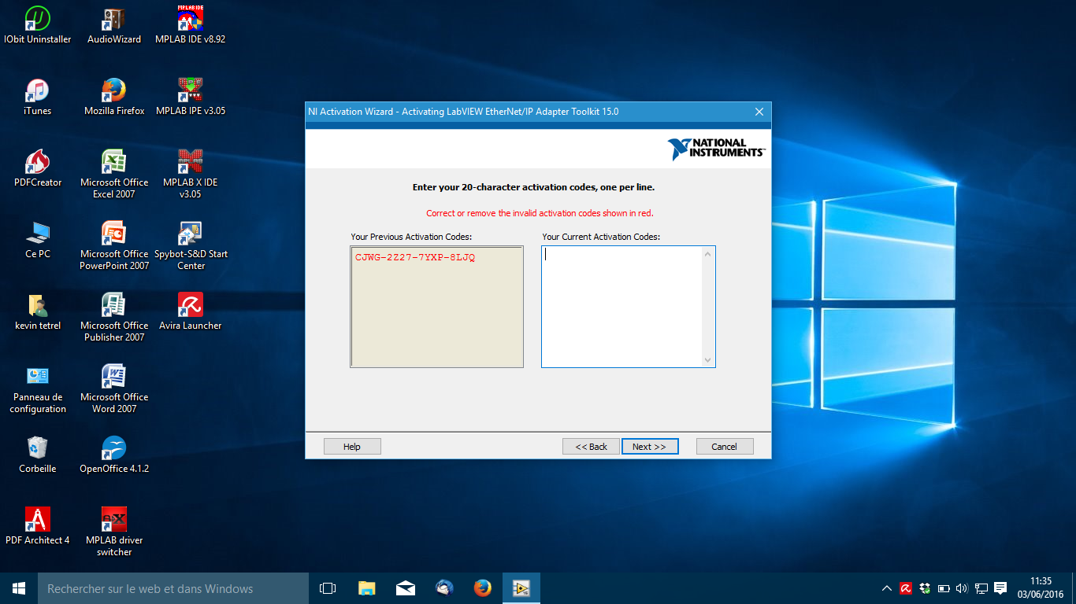Click activation codes scrollbar down arrow

[x=708, y=360]
